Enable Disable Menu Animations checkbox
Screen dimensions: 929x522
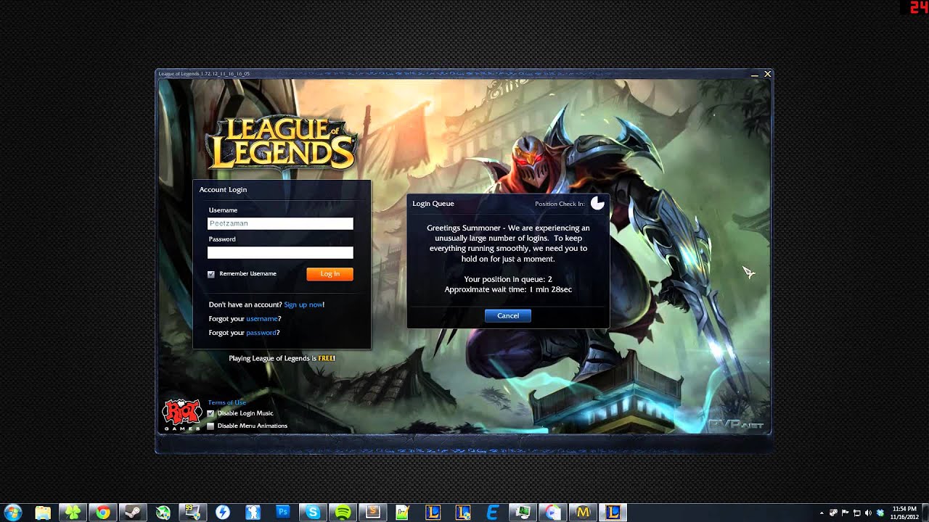pyautogui.click(x=211, y=426)
